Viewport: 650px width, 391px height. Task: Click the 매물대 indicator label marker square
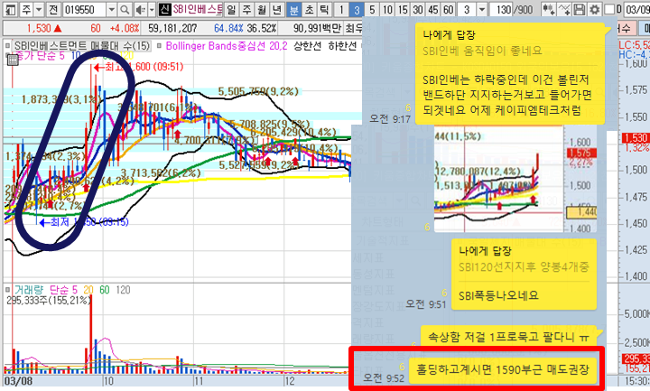coord(7,46)
